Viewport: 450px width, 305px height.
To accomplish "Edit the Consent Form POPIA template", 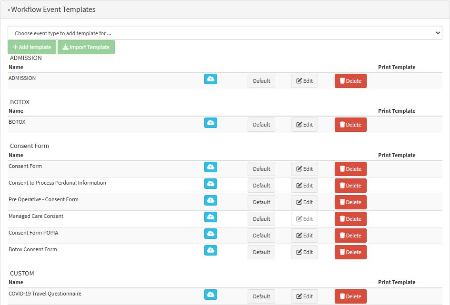I will (x=304, y=236).
